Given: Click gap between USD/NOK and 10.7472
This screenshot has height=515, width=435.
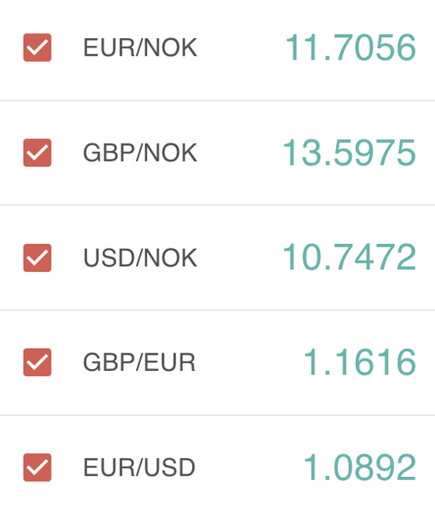Looking at the screenshot, I should 240,257.
